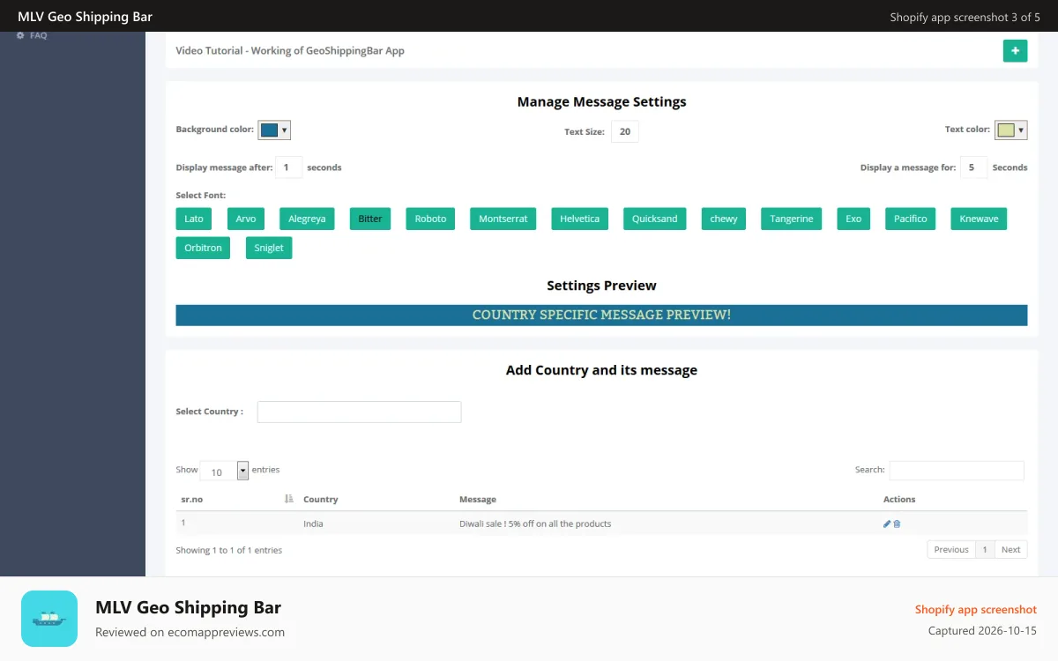Screen dimensions: 1058x661
Task: Click the Text Size input field
Action: point(624,132)
